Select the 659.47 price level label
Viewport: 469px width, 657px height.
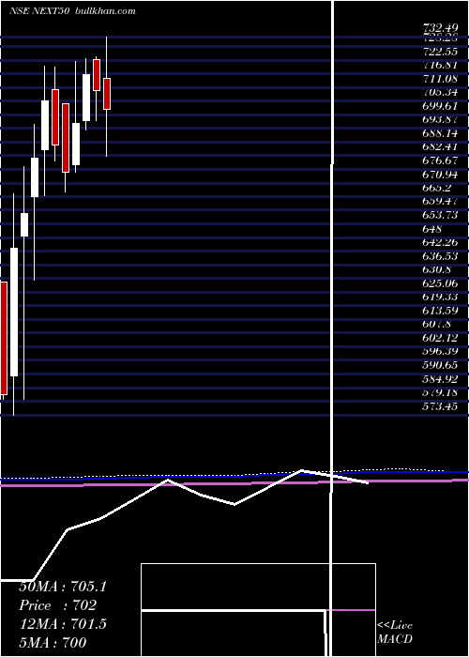441,202
